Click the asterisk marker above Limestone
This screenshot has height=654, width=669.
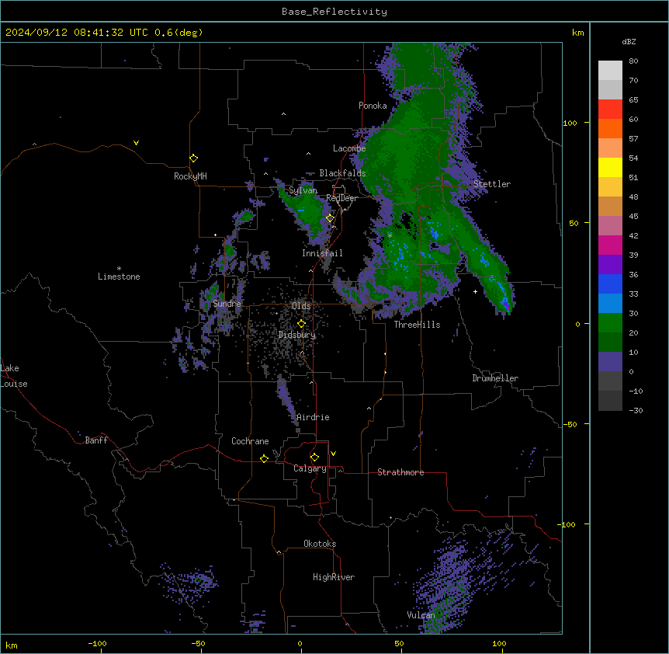pos(119,269)
